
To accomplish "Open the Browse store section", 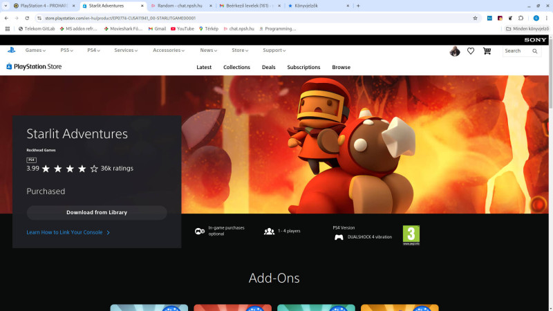I will coord(341,67).
